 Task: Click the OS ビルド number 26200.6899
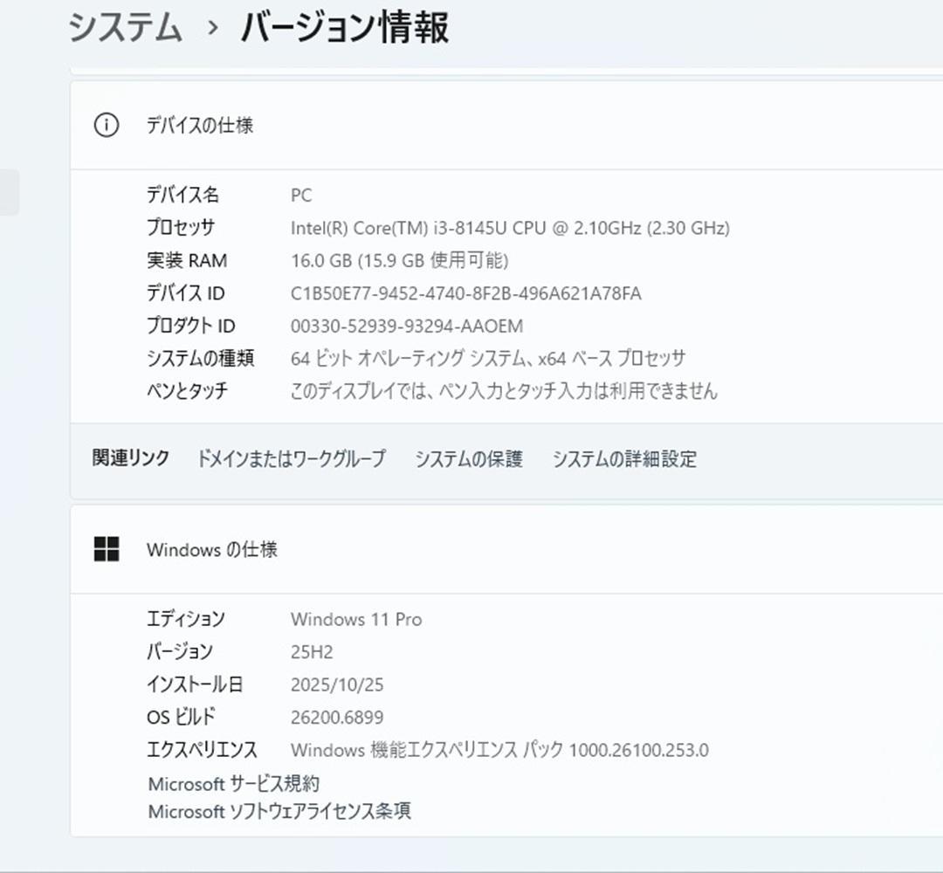(336, 718)
